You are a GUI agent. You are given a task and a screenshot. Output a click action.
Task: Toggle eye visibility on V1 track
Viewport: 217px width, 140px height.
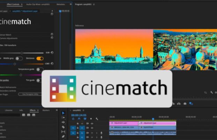click(x=92, y=128)
